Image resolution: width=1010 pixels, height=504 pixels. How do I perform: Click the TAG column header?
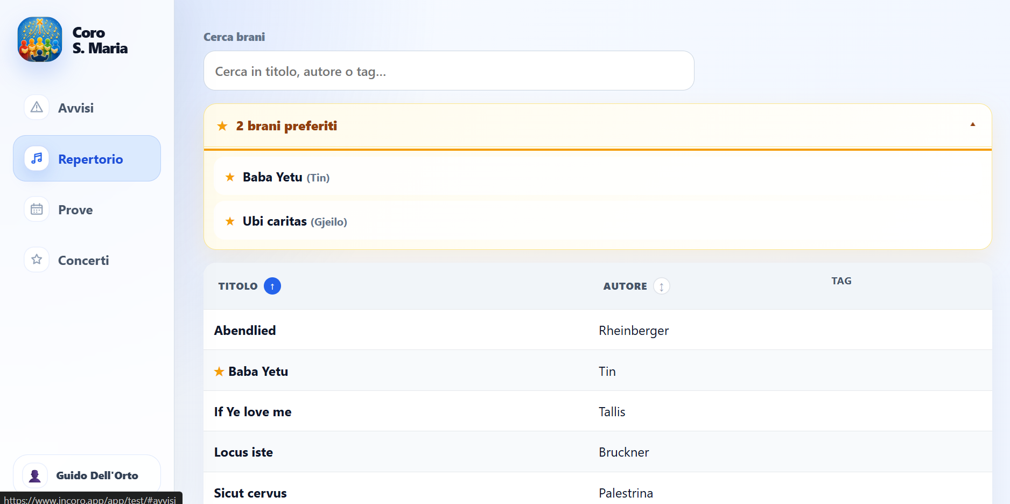pyautogui.click(x=841, y=281)
